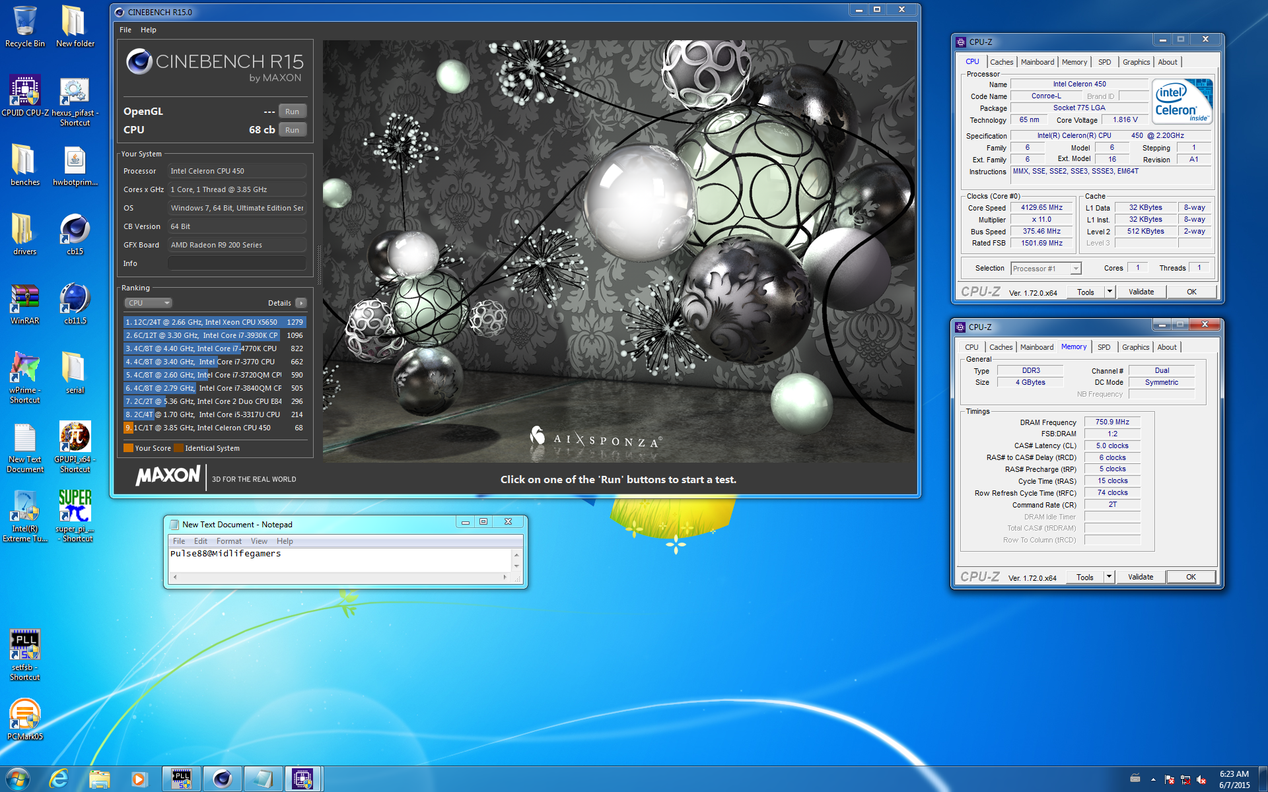Switch to CPU-Z taskbar button
The image size is (1268, 792).
(302, 779)
